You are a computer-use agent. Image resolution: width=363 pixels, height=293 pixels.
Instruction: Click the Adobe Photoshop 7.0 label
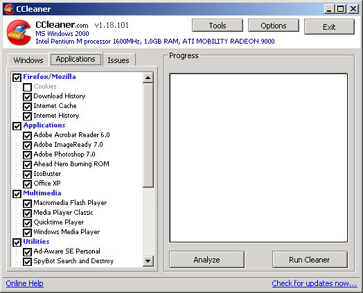64,154
